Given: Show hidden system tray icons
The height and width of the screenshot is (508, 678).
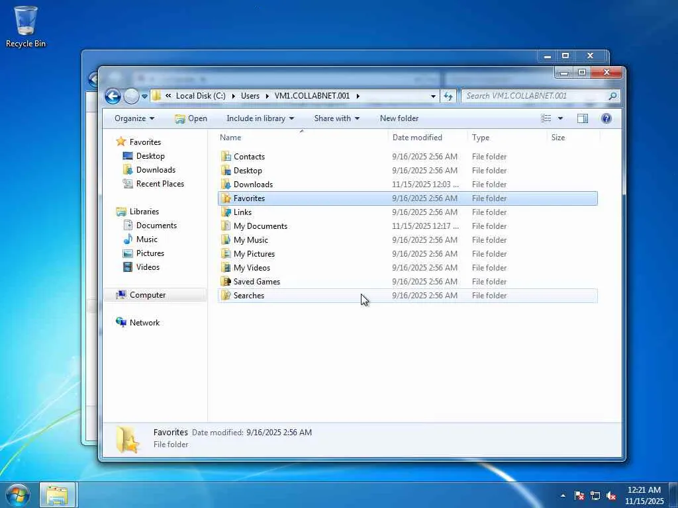Looking at the screenshot, I should 563,495.
